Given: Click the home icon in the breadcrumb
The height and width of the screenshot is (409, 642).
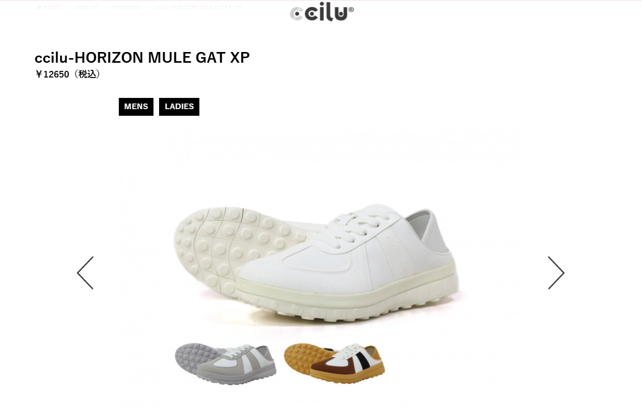Looking at the screenshot, I should click(39, 7).
